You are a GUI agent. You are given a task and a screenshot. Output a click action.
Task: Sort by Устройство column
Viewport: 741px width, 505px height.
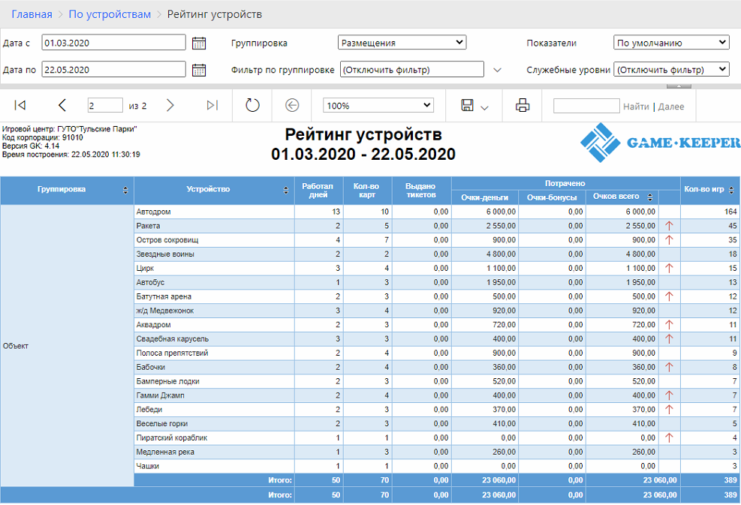pos(285,190)
